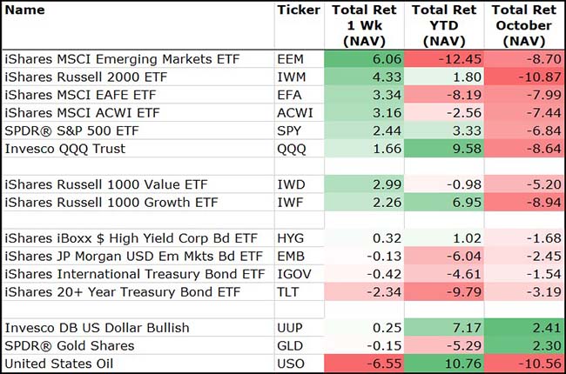Click TLT's -9.79 YTD return cell

(x=443, y=292)
